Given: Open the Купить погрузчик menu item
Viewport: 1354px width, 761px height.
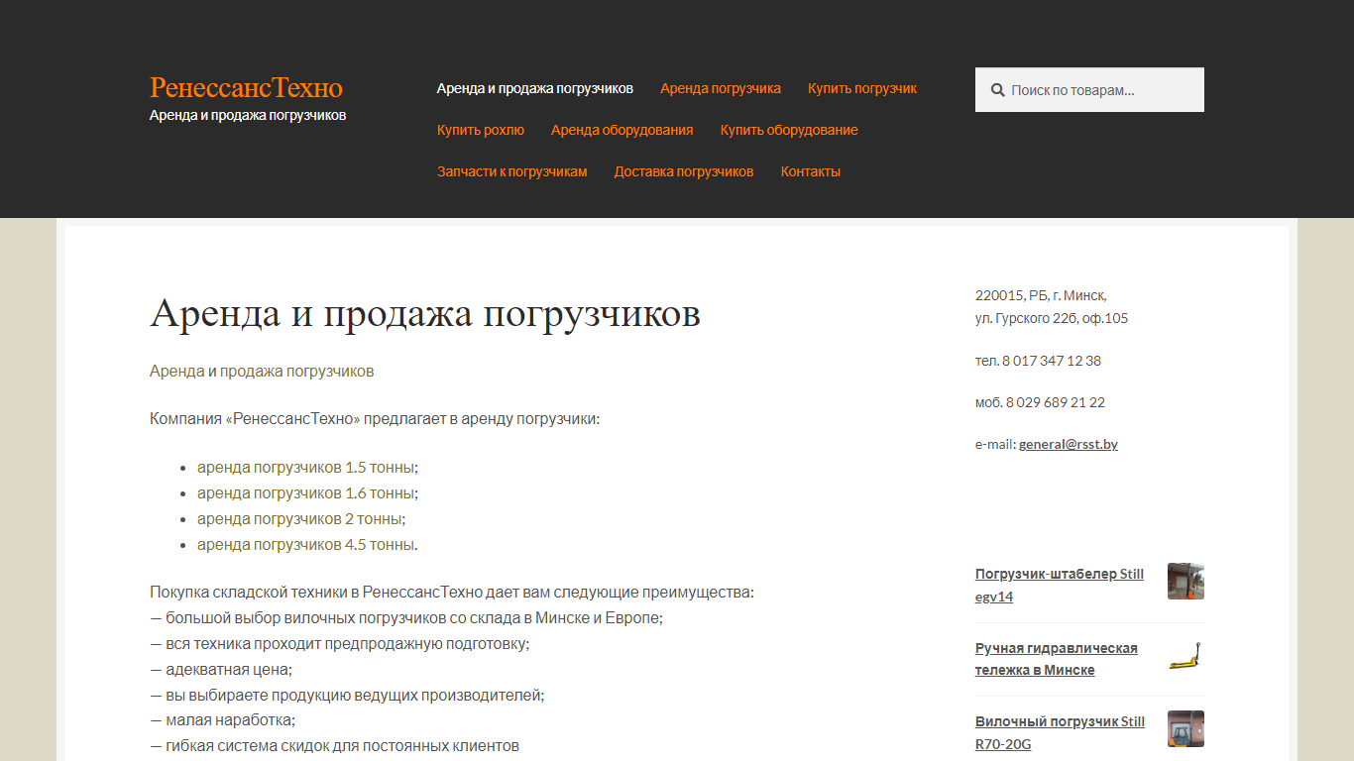Looking at the screenshot, I should [x=862, y=88].
